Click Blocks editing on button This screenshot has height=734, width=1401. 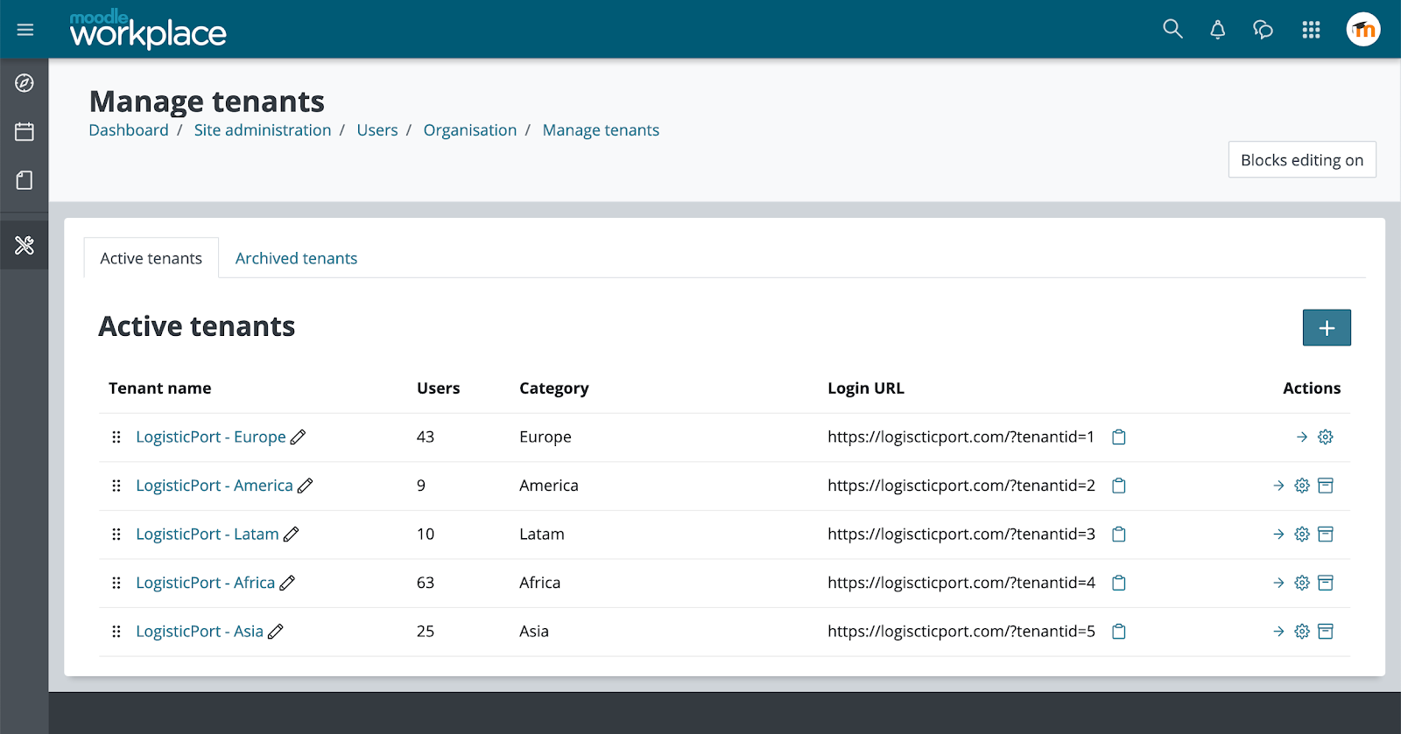(1302, 160)
